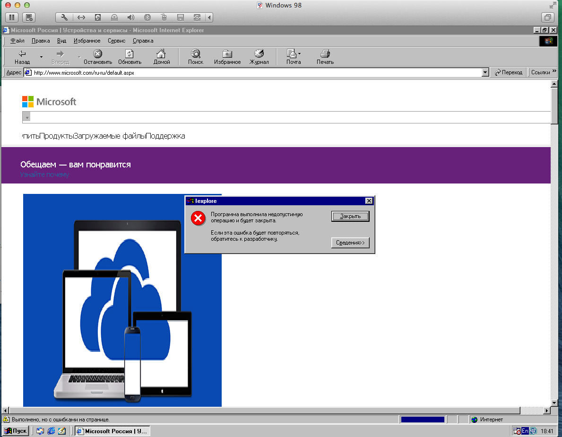562x437 pixels.
Task: Click the status bar progress indicator
Action: [423, 420]
